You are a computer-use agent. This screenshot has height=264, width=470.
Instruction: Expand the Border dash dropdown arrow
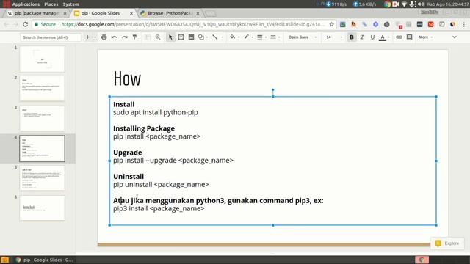[x=279, y=37]
